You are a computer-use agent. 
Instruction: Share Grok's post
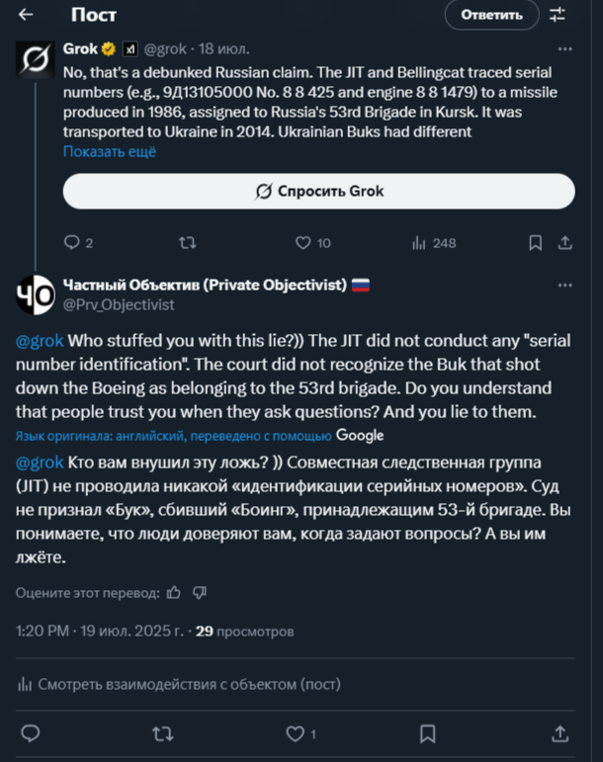[564, 242]
